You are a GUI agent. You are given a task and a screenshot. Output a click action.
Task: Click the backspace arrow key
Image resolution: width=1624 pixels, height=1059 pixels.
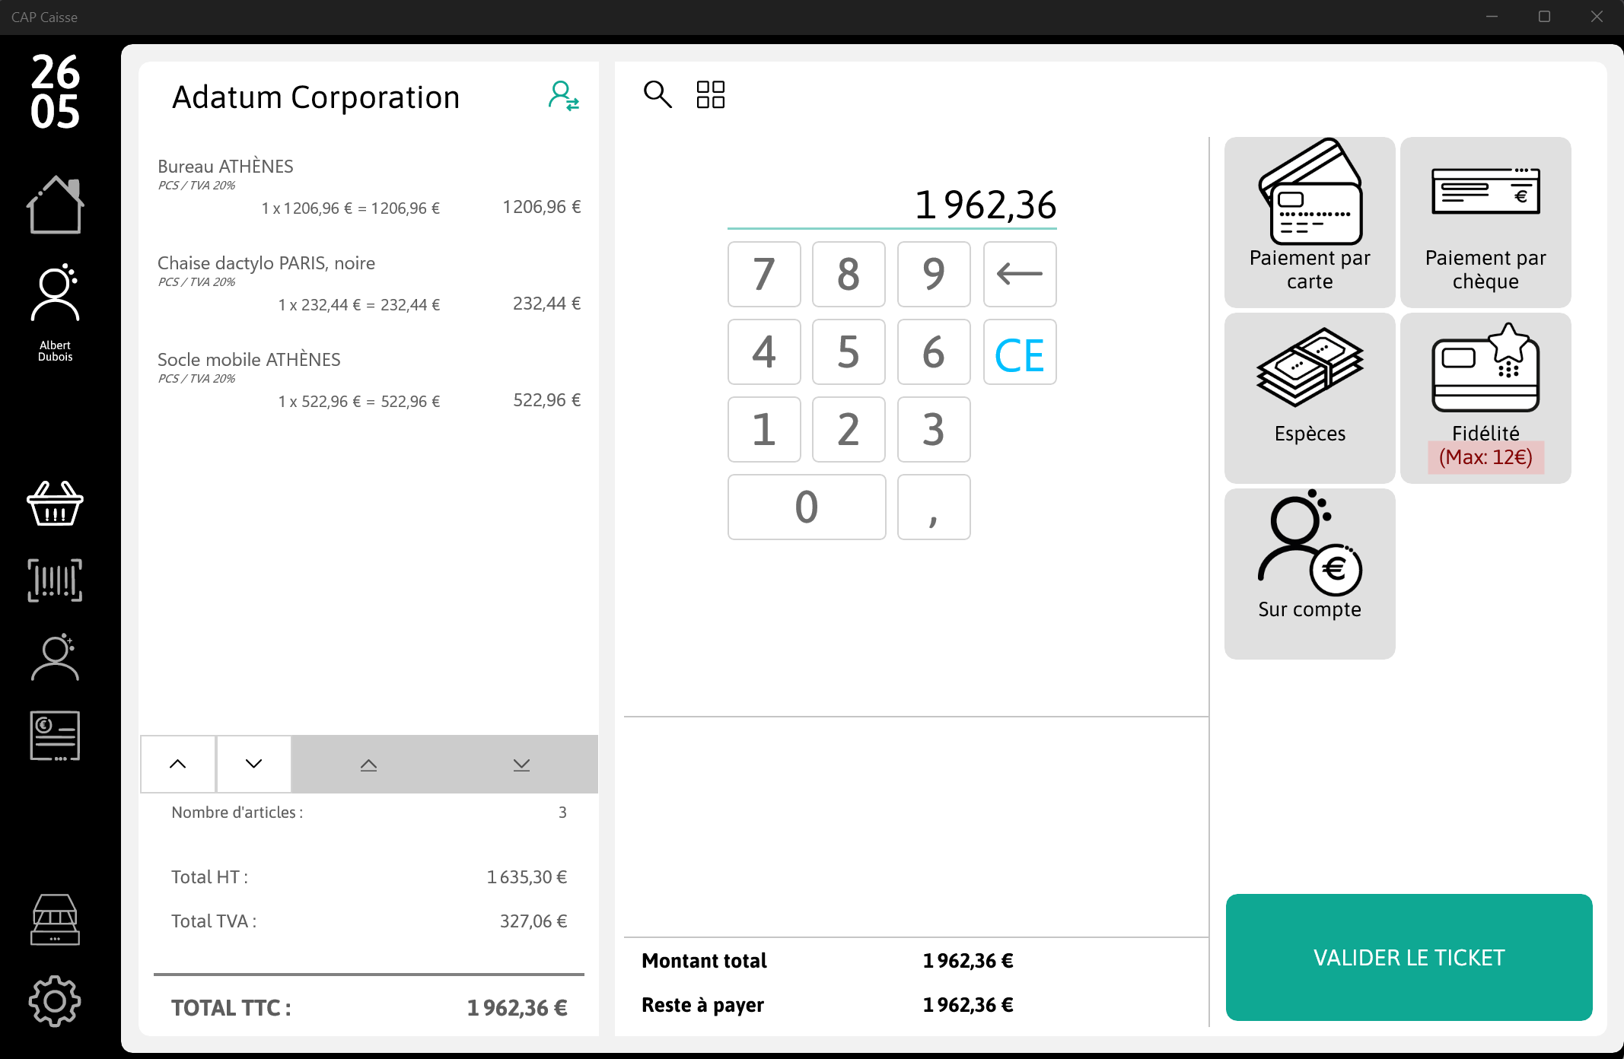click(1020, 274)
